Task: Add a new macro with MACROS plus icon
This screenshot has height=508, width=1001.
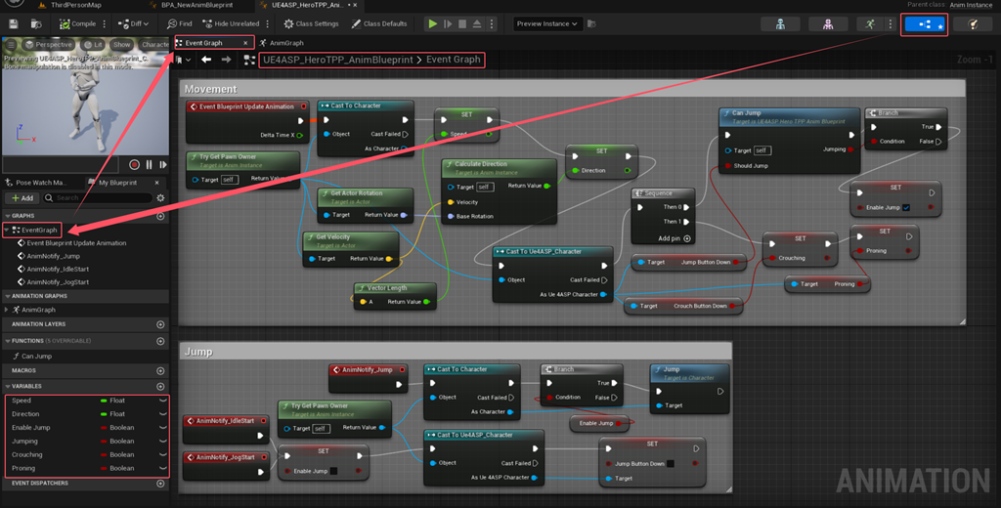Action: pyautogui.click(x=160, y=371)
